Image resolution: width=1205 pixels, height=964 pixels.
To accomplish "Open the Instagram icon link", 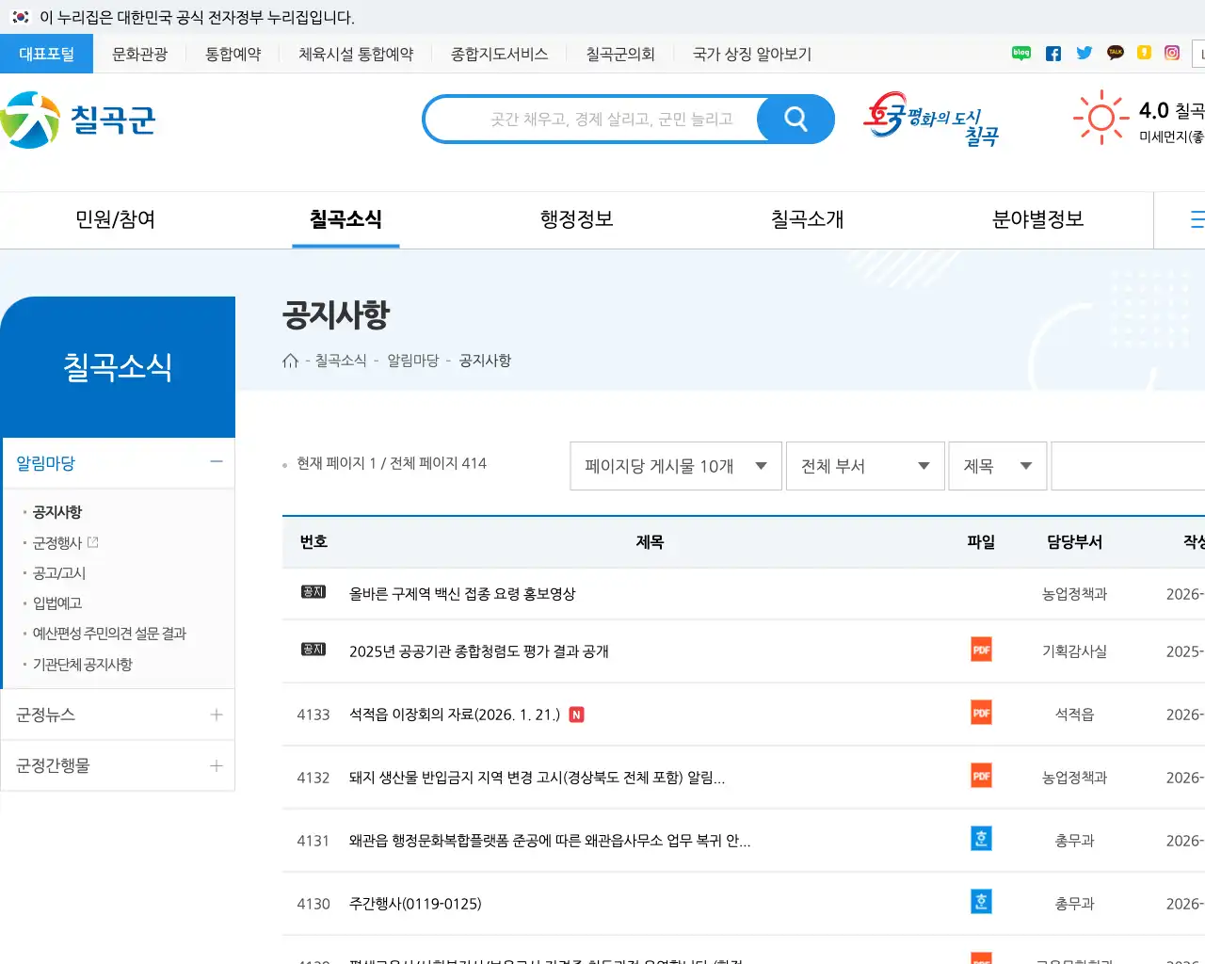I will (1170, 53).
